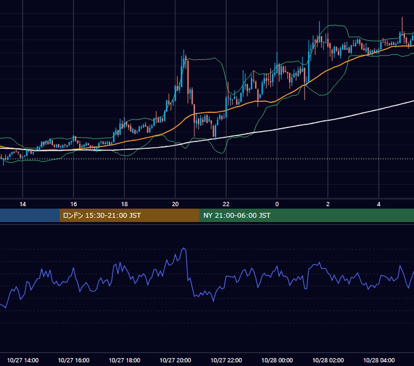Image resolution: width=414 pixels, height=366 pixels.
Task: Click the 10/28 02:00 time label
Action: pyautogui.click(x=328, y=360)
